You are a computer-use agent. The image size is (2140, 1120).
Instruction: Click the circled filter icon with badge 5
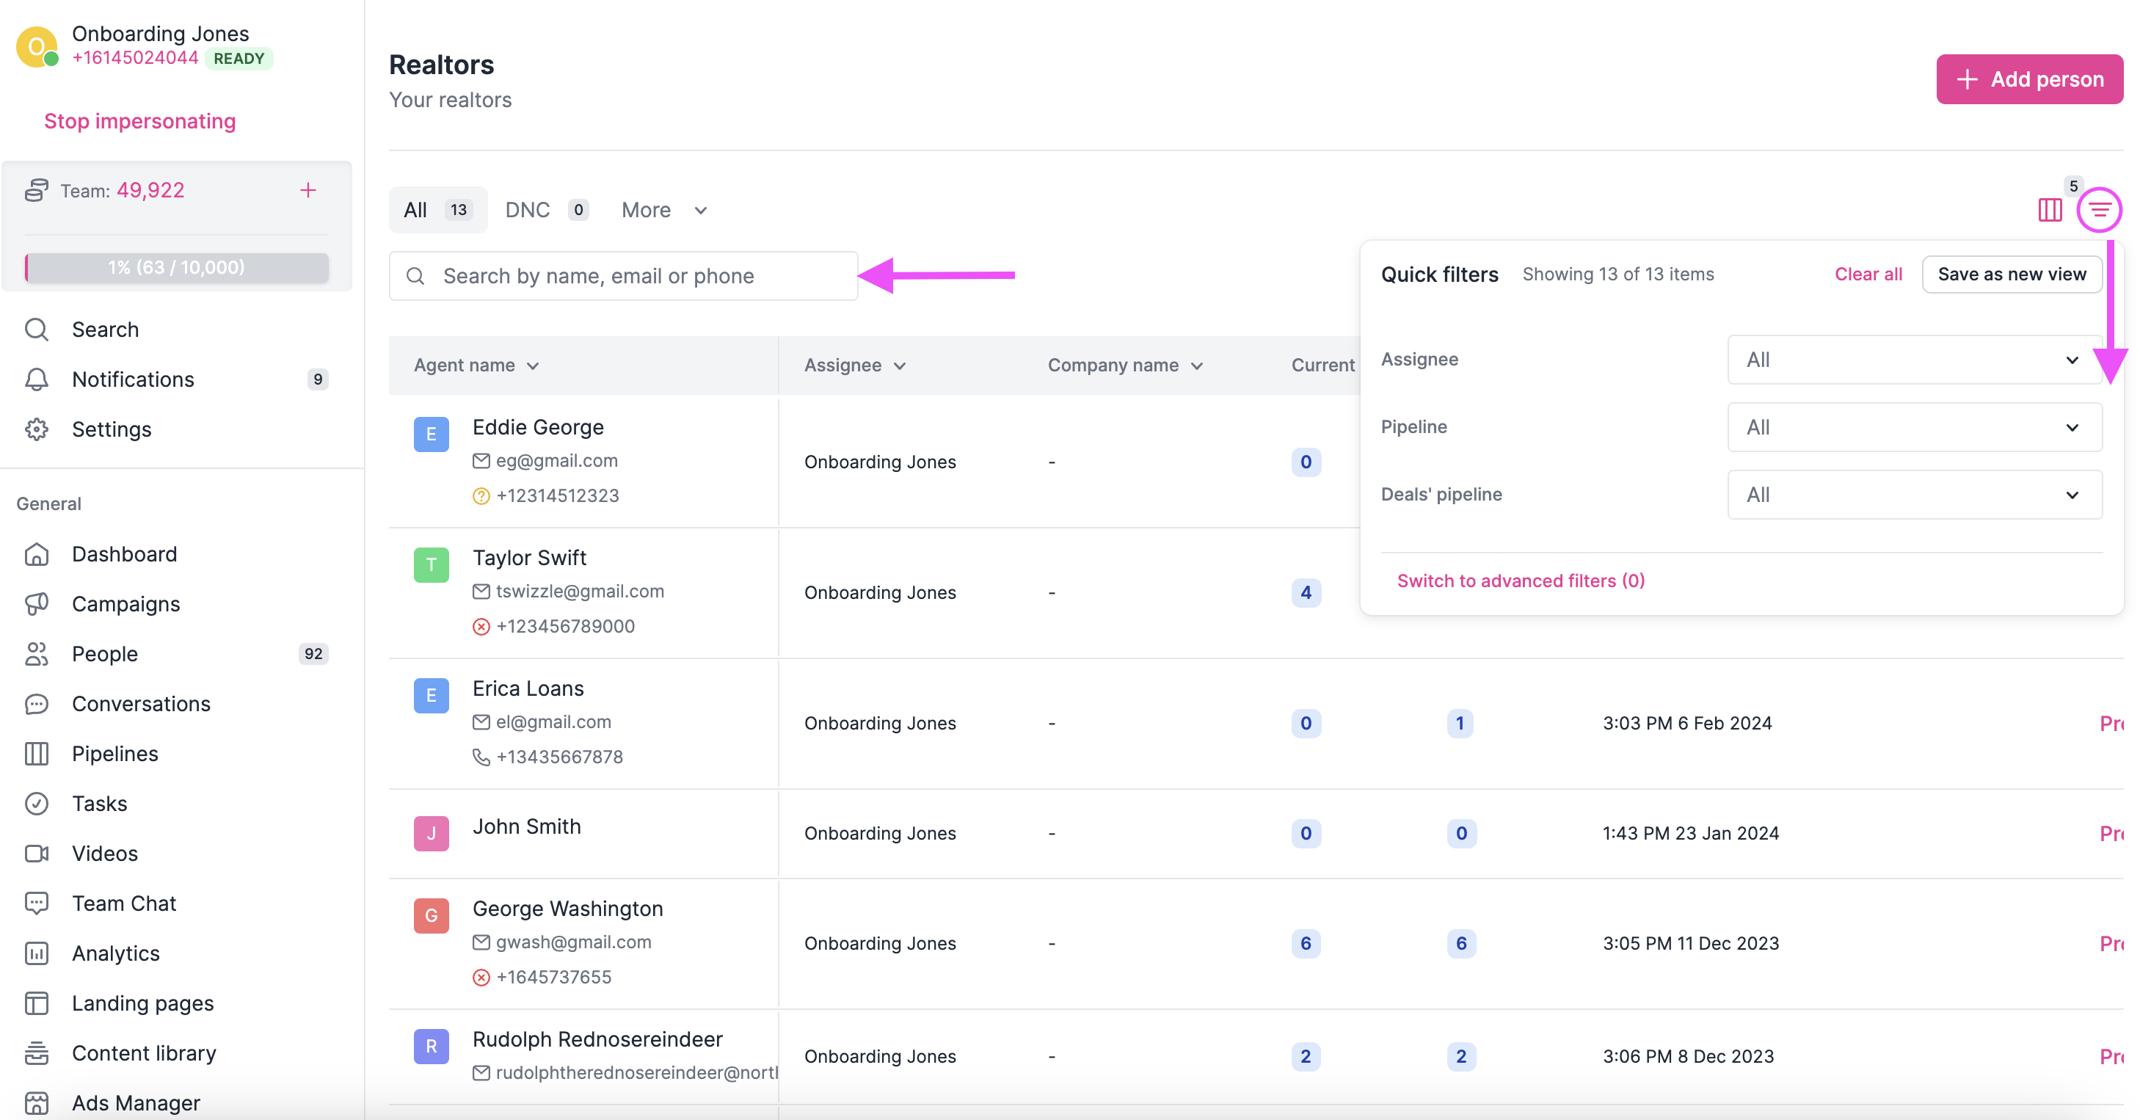(x=2100, y=209)
